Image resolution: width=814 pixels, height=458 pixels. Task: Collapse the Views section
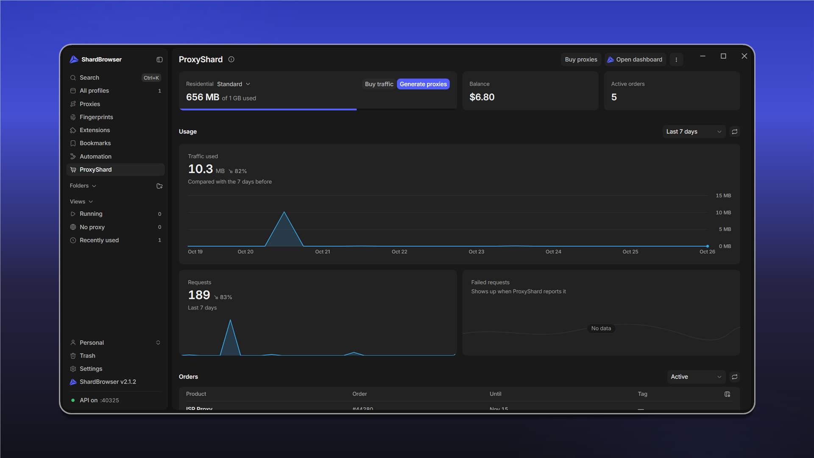[x=81, y=201]
